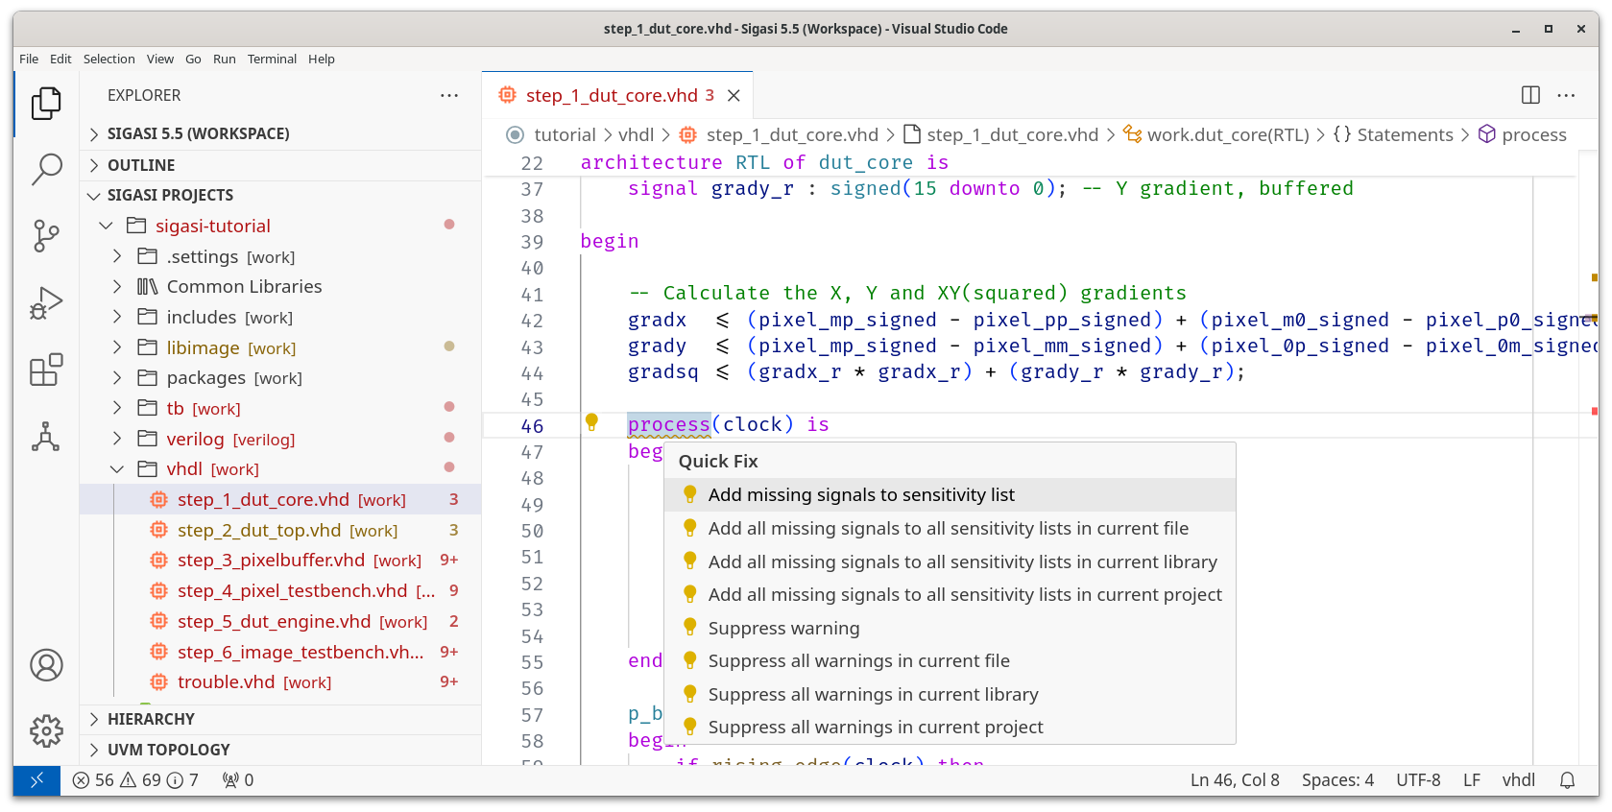
Task: Open Explorer views and more actions ellipsis
Action: click(449, 95)
